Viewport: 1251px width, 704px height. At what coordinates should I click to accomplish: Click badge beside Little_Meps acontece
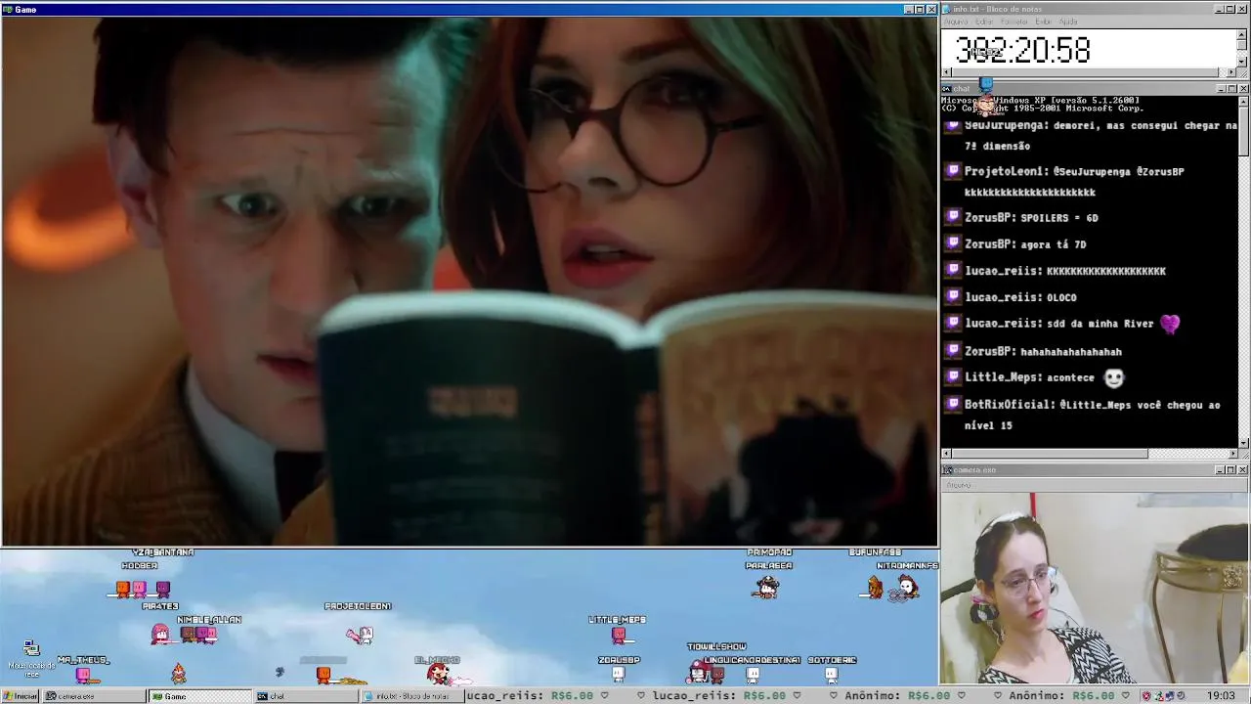click(x=953, y=376)
